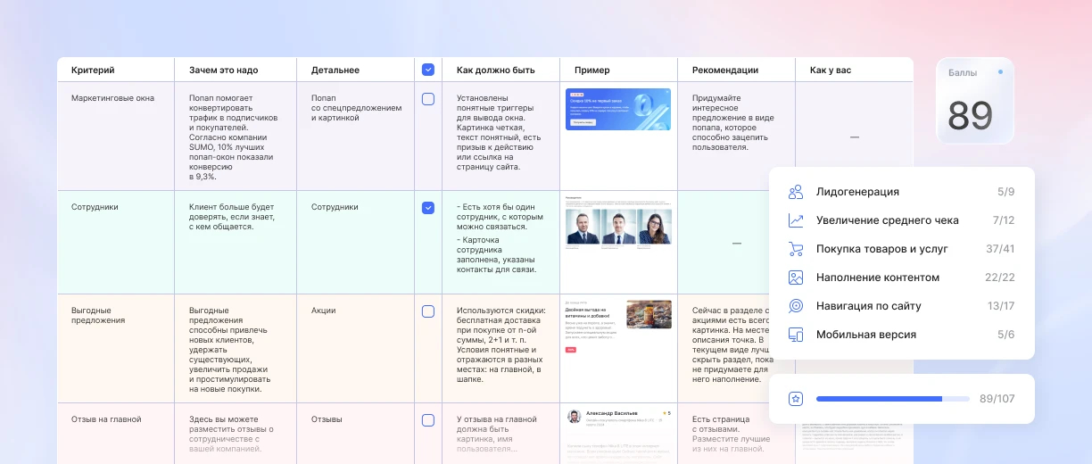Check the Выгодные предложения row checkbox

[x=428, y=311]
